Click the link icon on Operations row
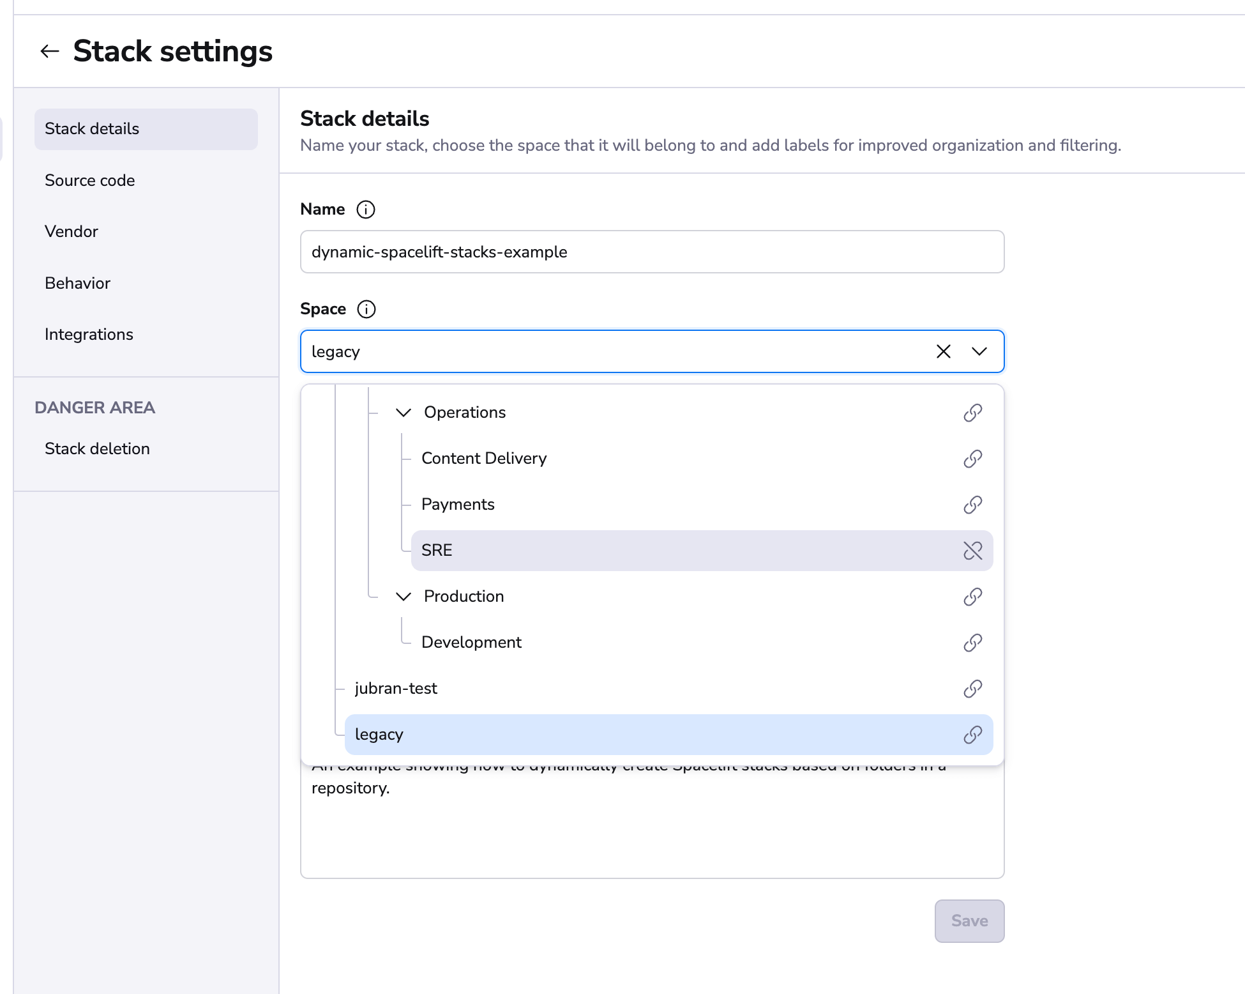The image size is (1245, 994). pos(972,413)
